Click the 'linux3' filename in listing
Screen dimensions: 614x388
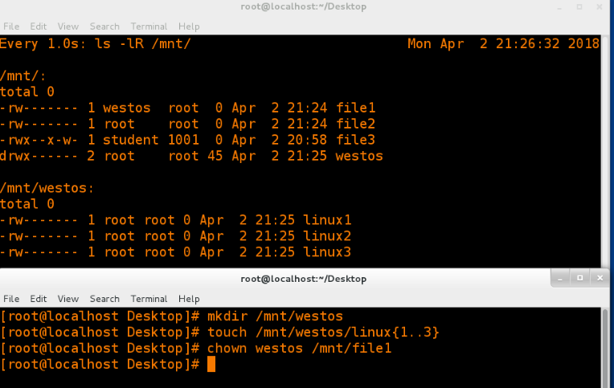tap(327, 252)
